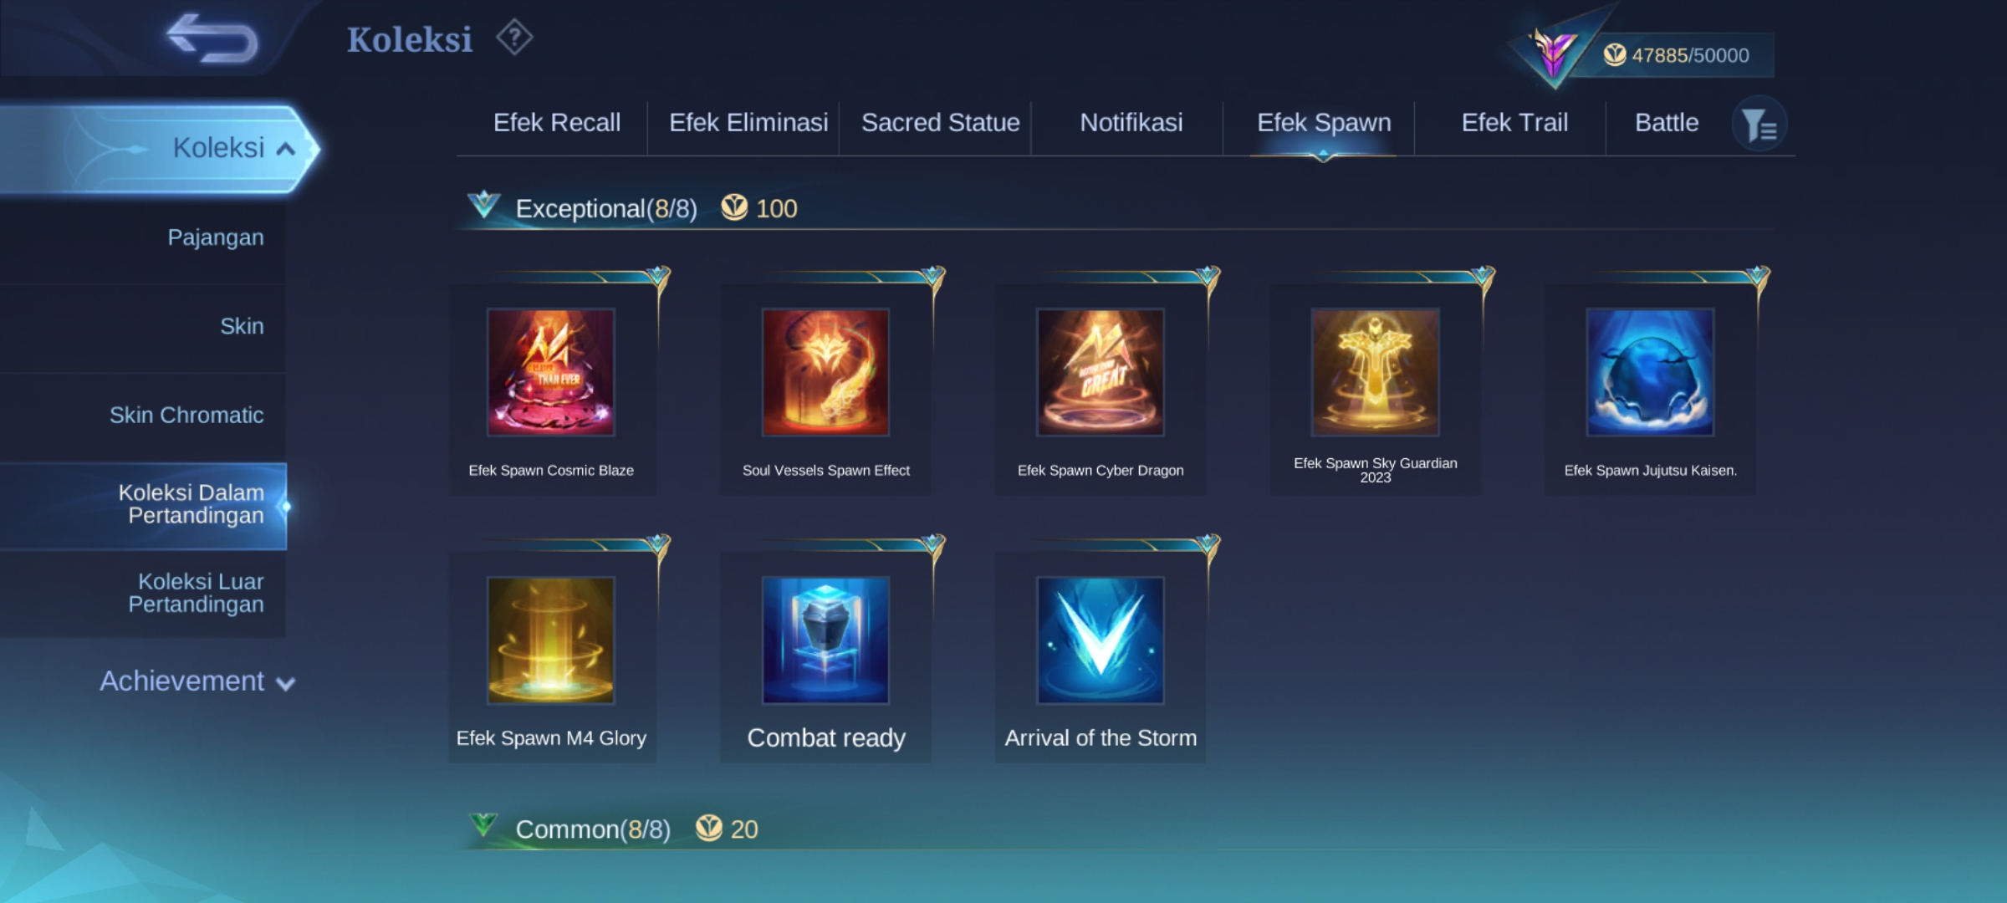The height and width of the screenshot is (903, 2007).
Task: Pick the Efek Spawn Sky Guardian 2023 icon
Action: (x=1376, y=372)
